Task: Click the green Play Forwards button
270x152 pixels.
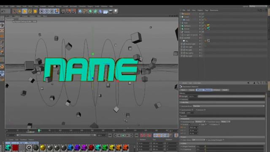Action: pyautogui.click(x=123, y=136)
